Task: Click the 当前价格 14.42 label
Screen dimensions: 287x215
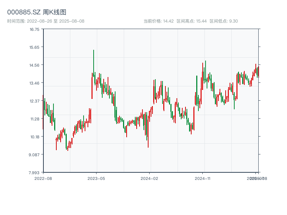Action: pos(158,21)
